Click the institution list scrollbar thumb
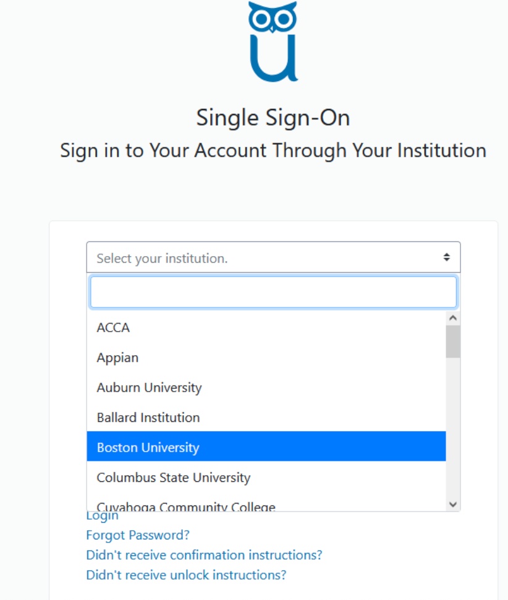 (x=453, y=341)
